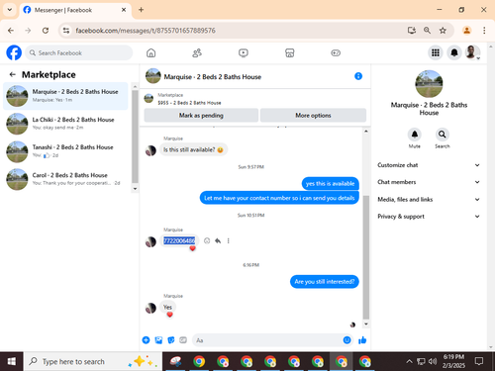Attach a photo file in composer
The width and height of the screenshot is (495, 371).
[x=158, y=340]
